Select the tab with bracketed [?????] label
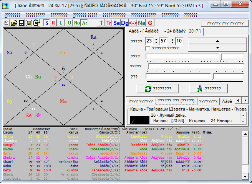 176,101
